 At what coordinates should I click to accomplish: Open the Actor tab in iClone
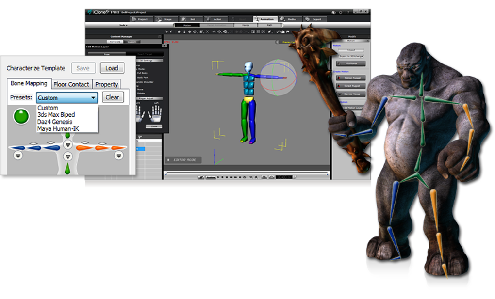(x=215, y=19)
